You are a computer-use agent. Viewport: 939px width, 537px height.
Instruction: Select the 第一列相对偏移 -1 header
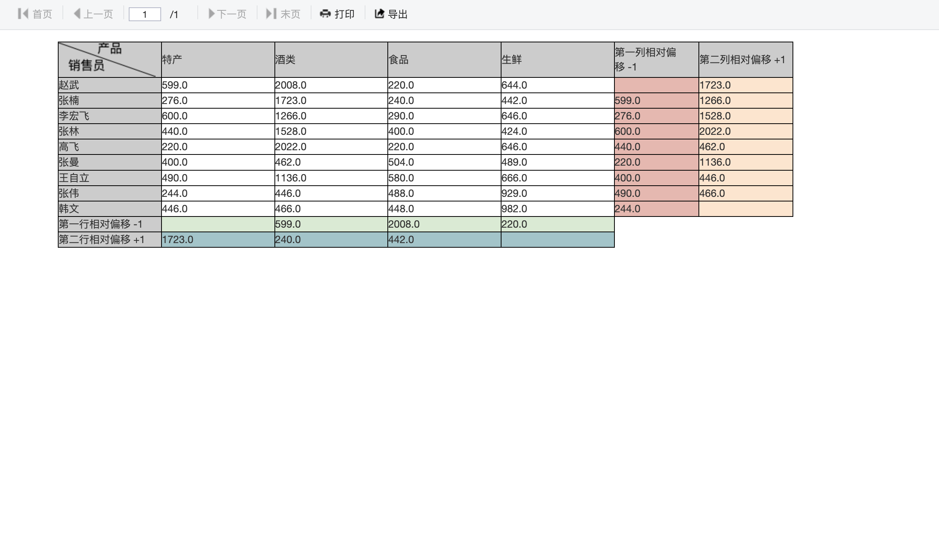pyautogui.click(x=656, y=60)
